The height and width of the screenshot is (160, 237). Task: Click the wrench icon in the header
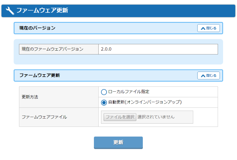(x=10, y=11)
